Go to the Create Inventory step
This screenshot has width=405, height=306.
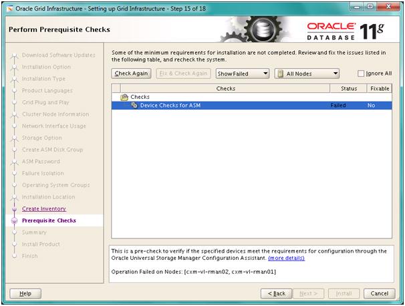[x=44, y=208]
